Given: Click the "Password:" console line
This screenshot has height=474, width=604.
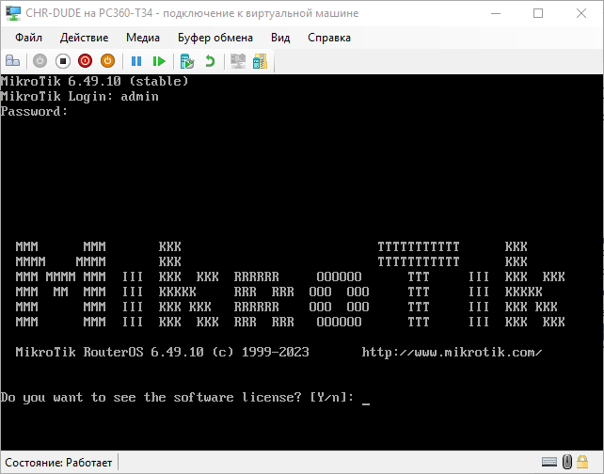Looking at the screenshot, I should click(34, 112).
